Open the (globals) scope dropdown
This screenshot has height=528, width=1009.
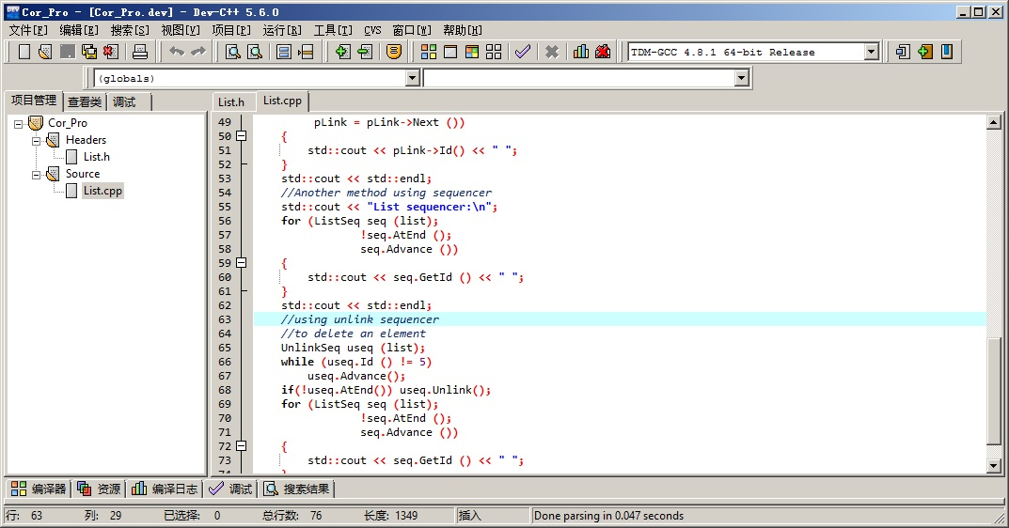(x=413, y=79)
